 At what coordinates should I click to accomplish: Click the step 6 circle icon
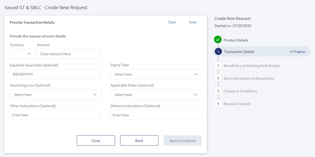click(218, 104)
